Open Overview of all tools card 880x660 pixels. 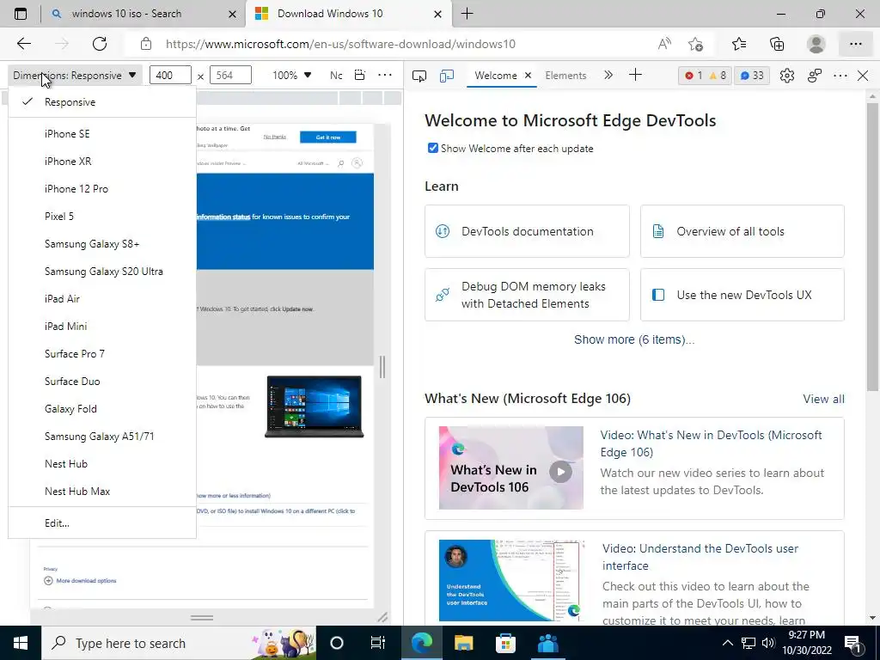pyautogui.click(x=742, y=231)
